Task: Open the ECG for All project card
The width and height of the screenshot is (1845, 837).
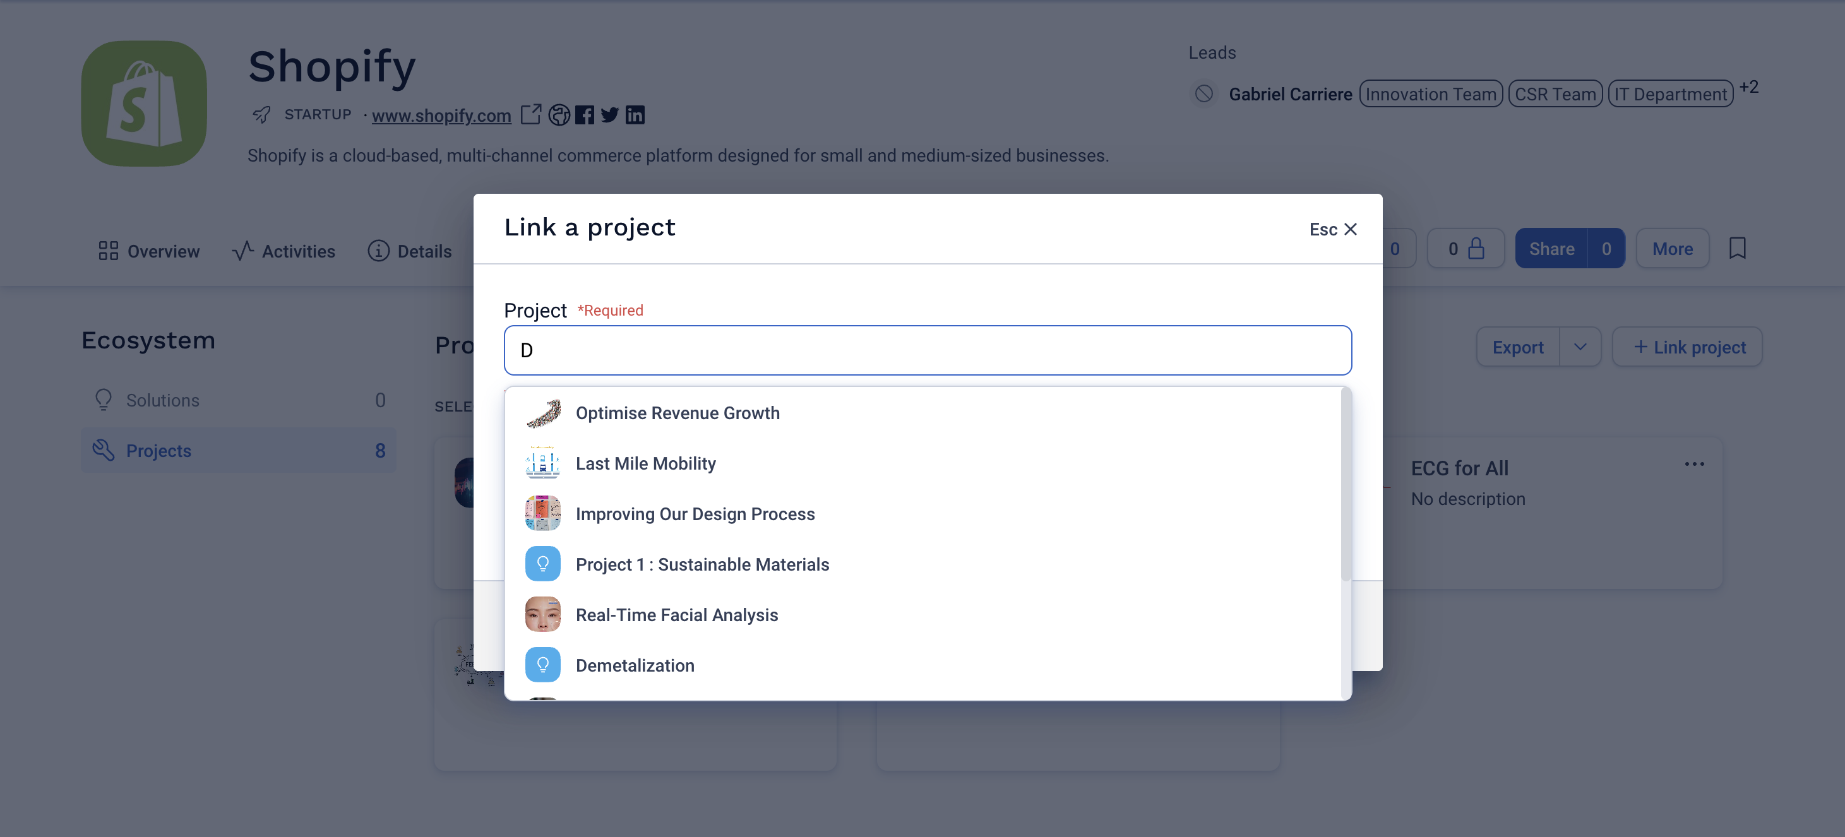Action: pos(1551,513)
